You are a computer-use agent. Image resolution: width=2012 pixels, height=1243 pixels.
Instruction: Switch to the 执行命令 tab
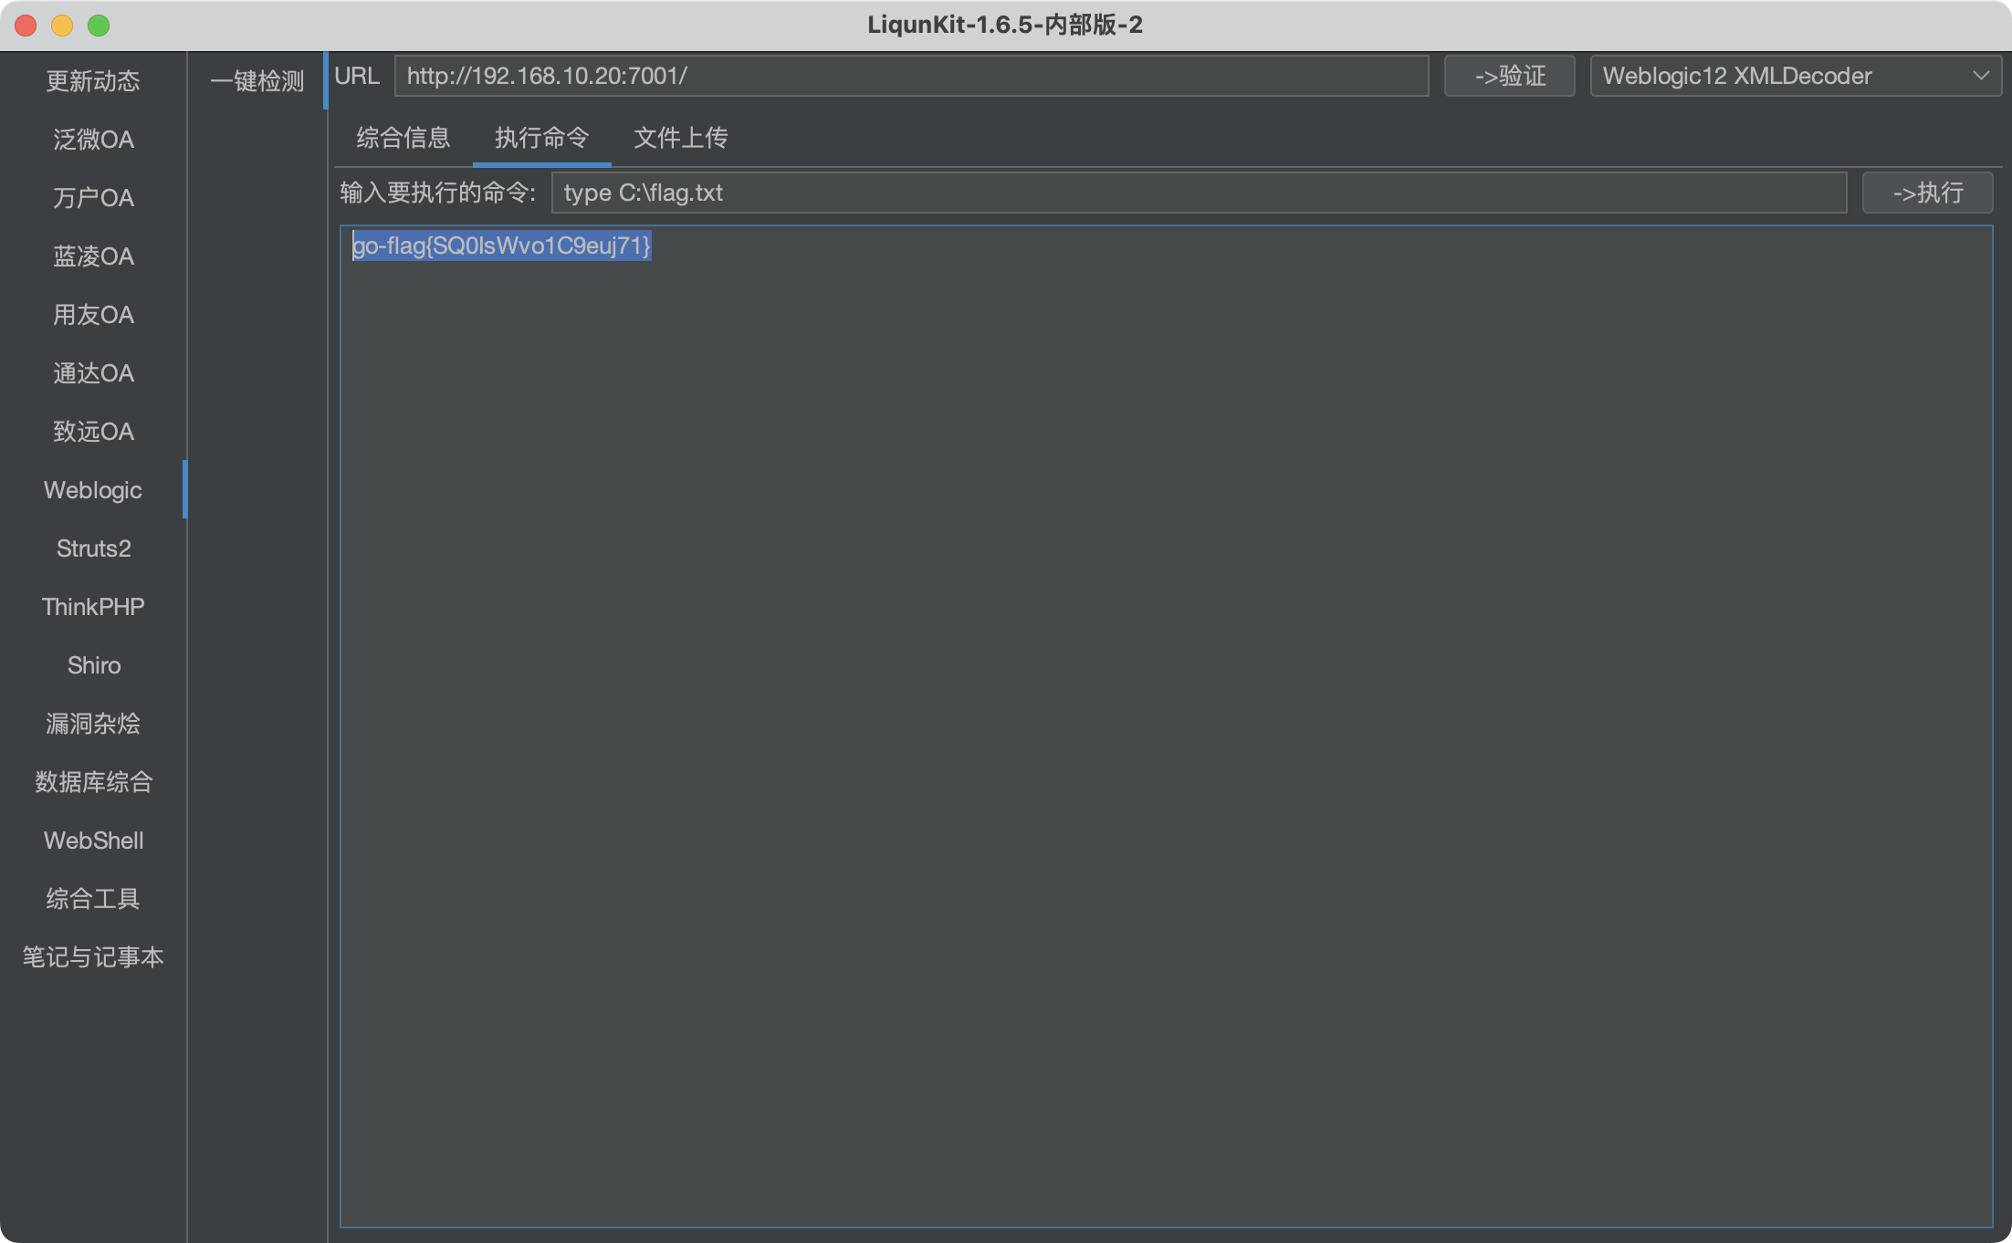point(542,138)
